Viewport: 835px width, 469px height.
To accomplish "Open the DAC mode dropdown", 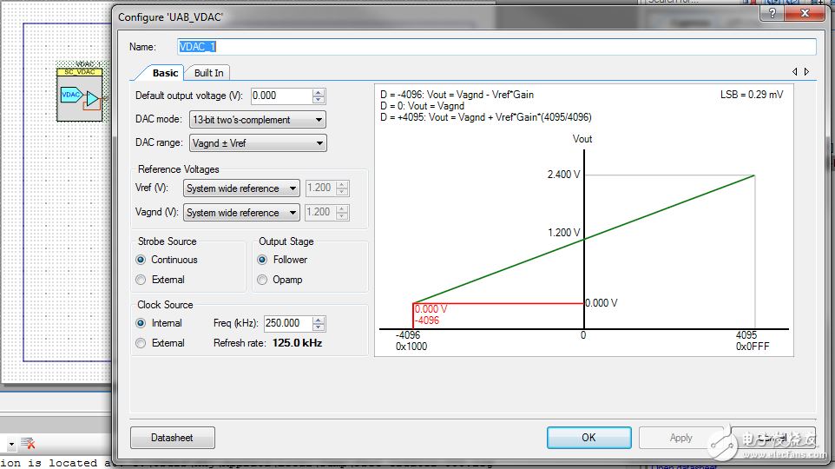I will coord(257,120).
